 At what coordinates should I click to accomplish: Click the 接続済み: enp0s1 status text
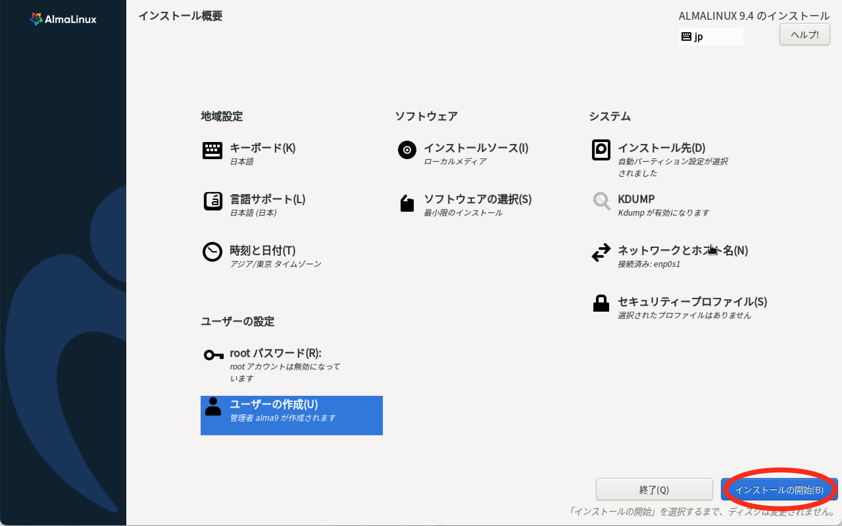point(649,264)
